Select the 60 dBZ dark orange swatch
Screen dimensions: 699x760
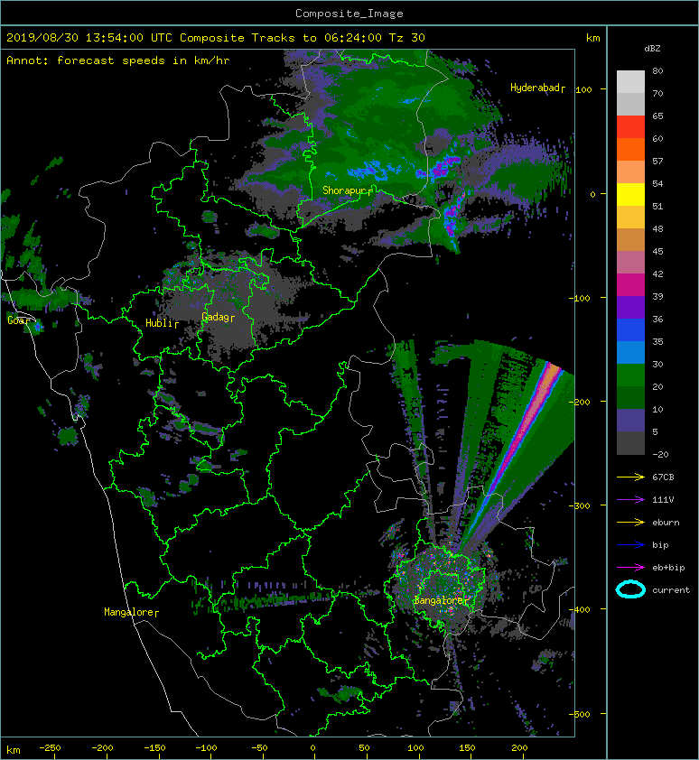tap(630, 149)
